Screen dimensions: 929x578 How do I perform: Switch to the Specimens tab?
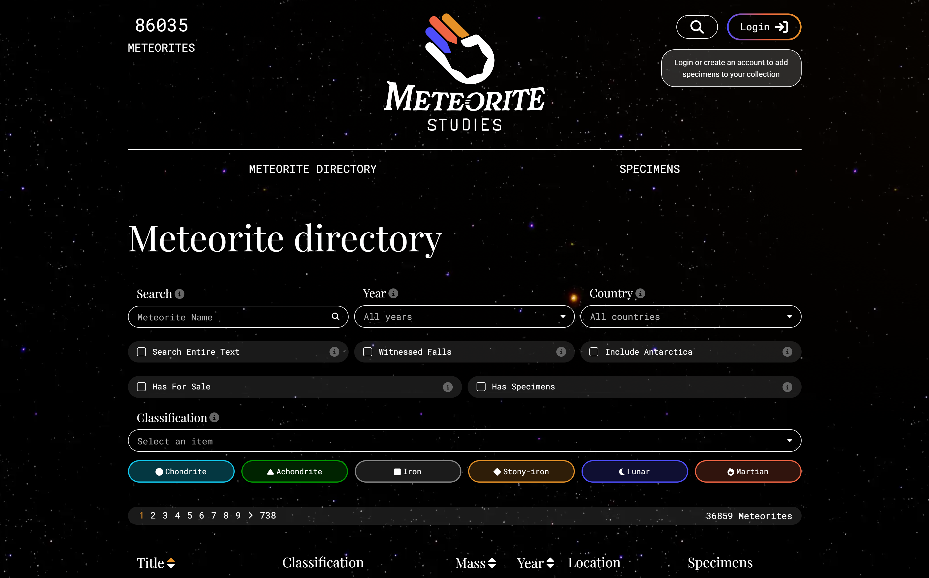[x=649, y=169]
